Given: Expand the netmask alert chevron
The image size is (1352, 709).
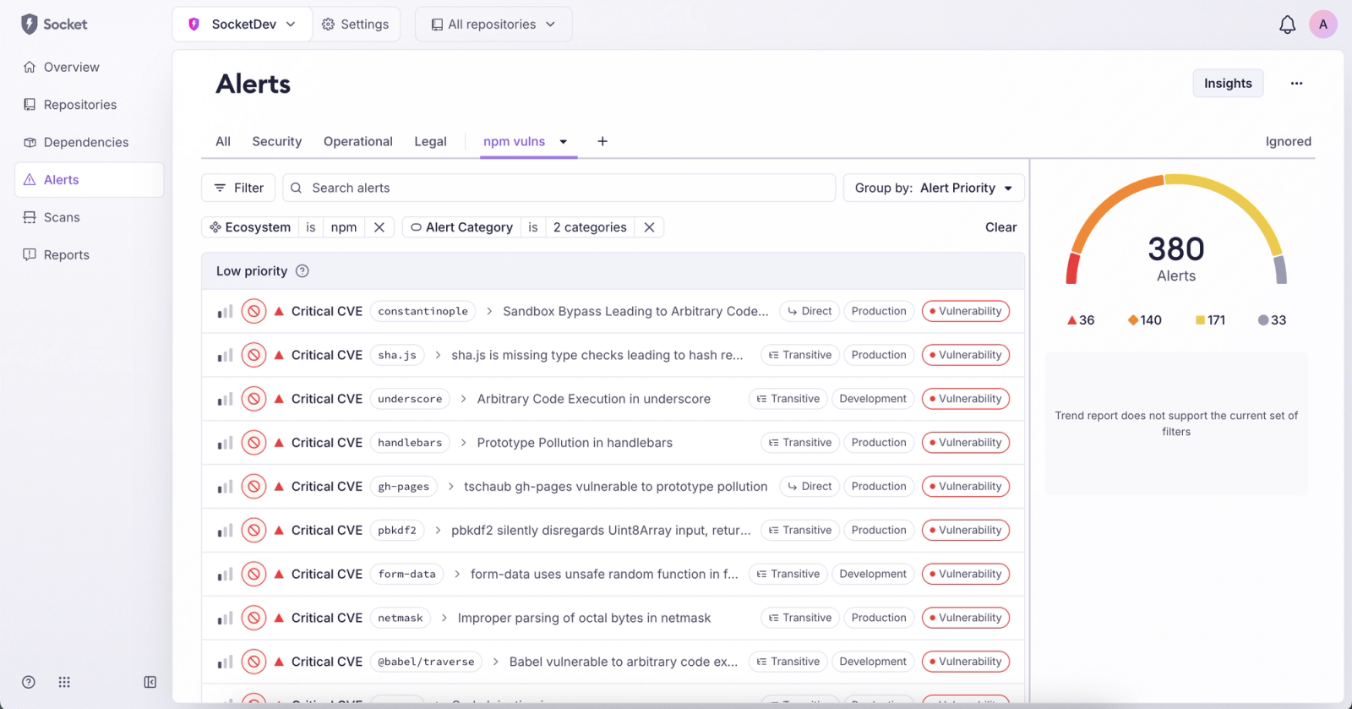Looking at the screenshot, I should tap(444, 618).
